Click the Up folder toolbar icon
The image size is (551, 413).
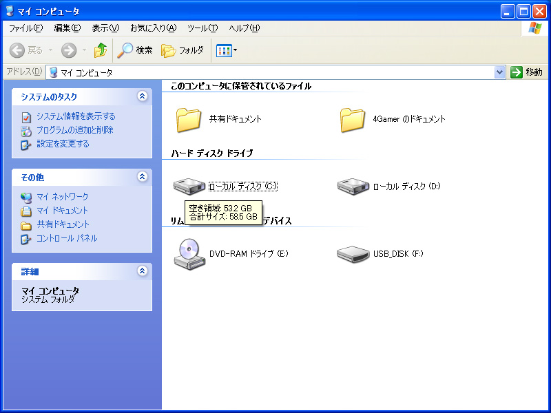pos(101,50)
